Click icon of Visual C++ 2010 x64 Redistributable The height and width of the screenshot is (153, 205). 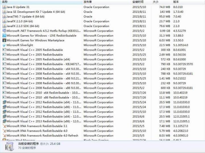tap(4, 93)
